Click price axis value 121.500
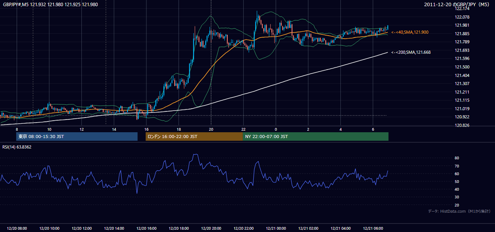Image resolution: width=495 pixels, height=232 pixels. pyautogui.click(x=462, y=67)
